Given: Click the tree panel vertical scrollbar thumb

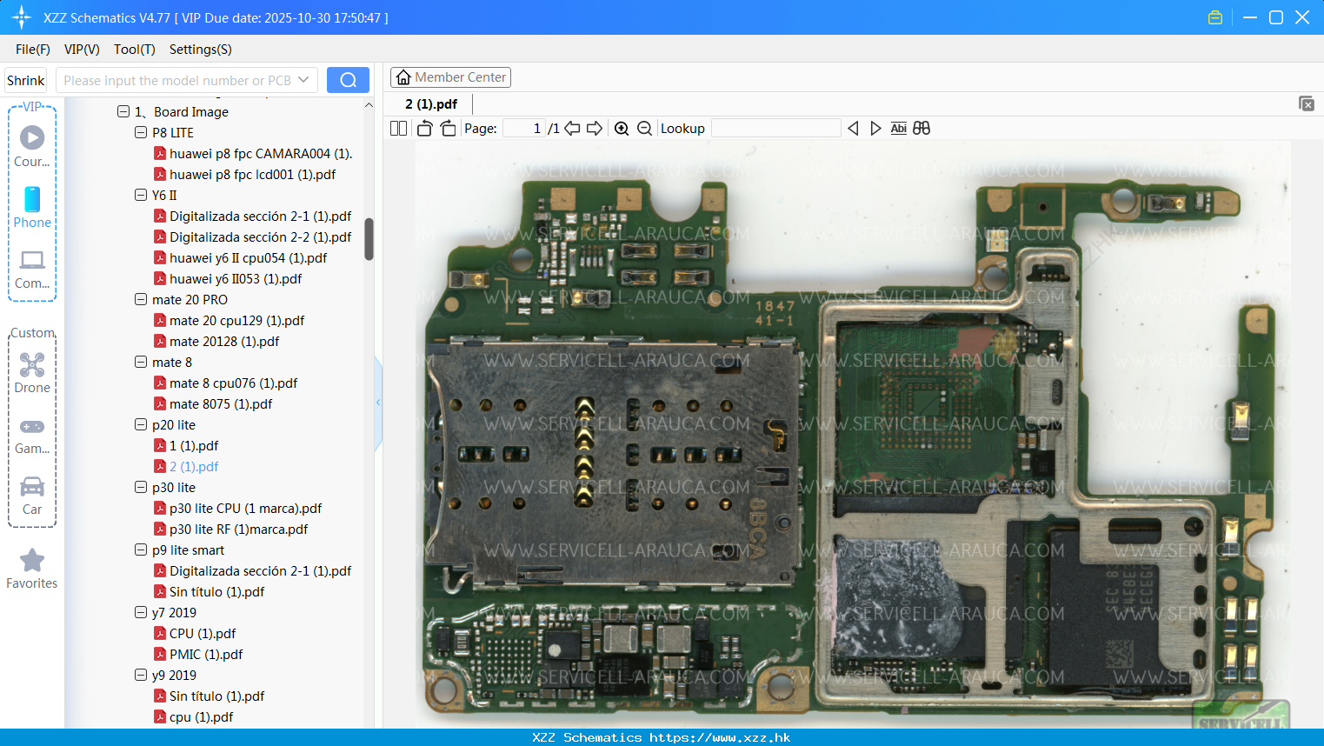Looking at the screenshot, I should (369, 239).
